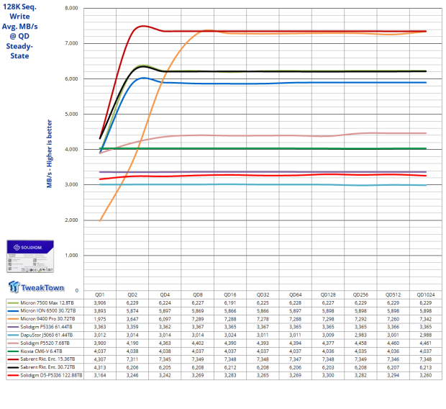Click the Solidigm P5336 QD8 value 3,367
Screen dimensions: 446x409
coord(198,327)
